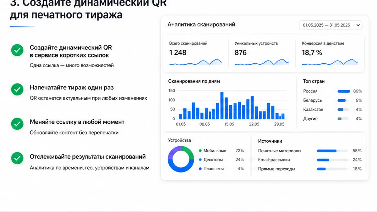Click the "Казахстан" country label
The height and width of the screenshot is (212, 377).
[313, 109]
